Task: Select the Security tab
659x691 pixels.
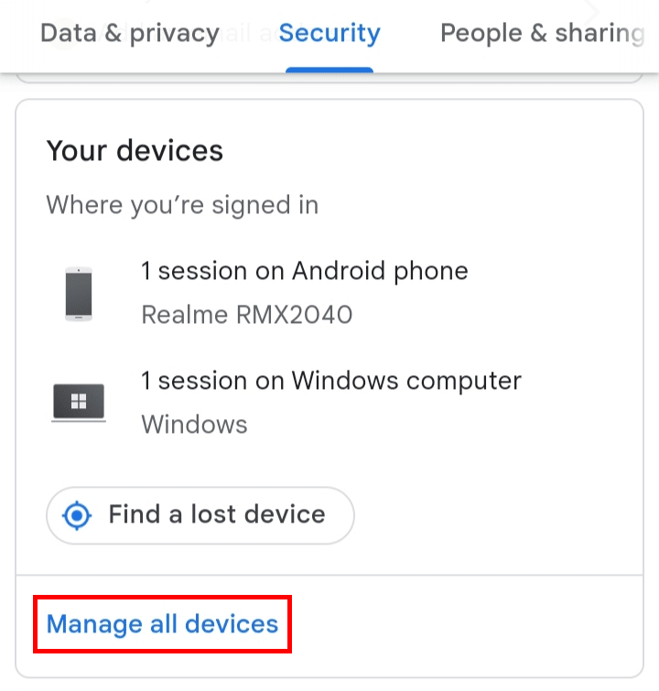Action: pos(329,34)
